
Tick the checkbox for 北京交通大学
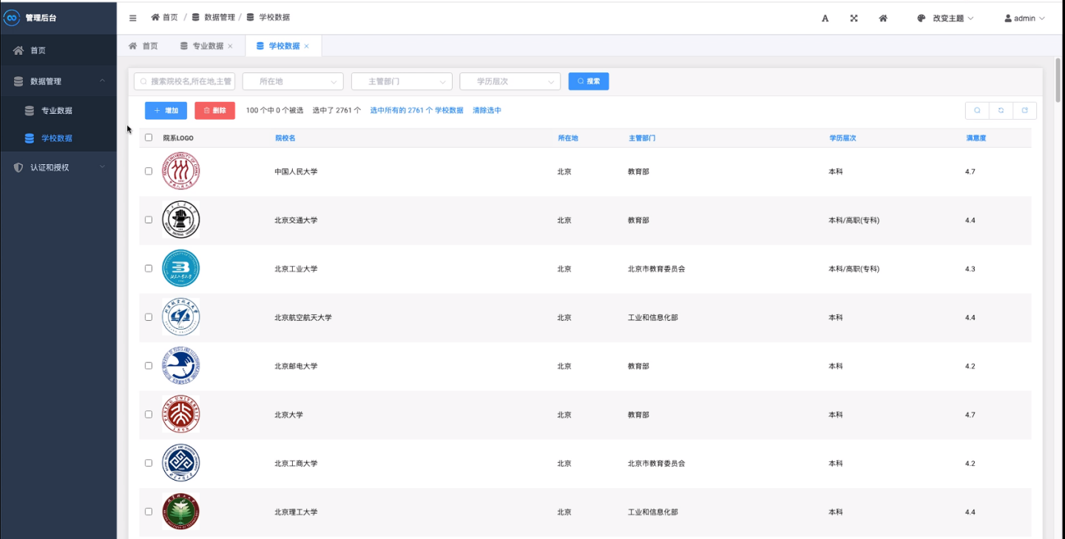[148, 219]
